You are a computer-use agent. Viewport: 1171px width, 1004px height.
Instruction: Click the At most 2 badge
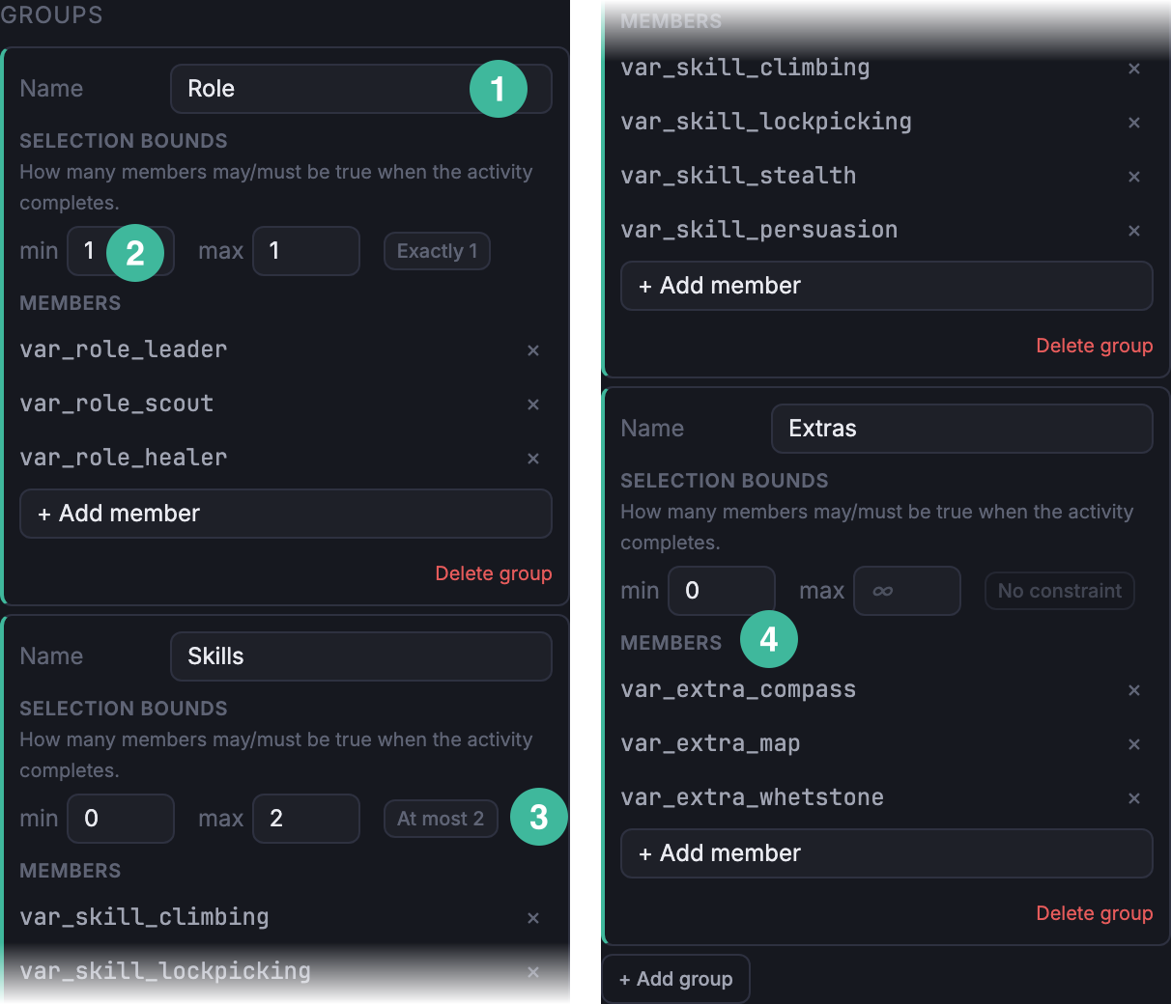[x=441, y=819]
